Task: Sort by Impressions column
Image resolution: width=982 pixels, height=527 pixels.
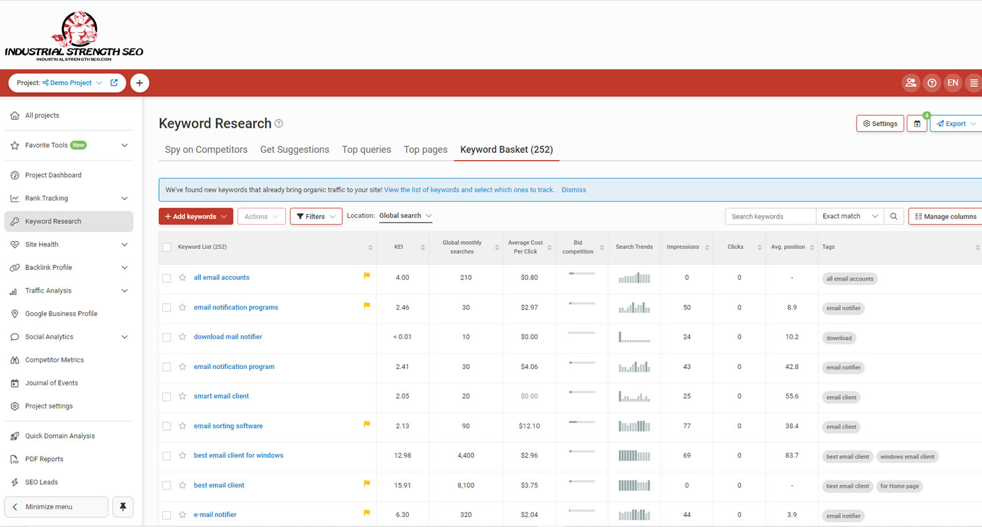Action: 707,248
